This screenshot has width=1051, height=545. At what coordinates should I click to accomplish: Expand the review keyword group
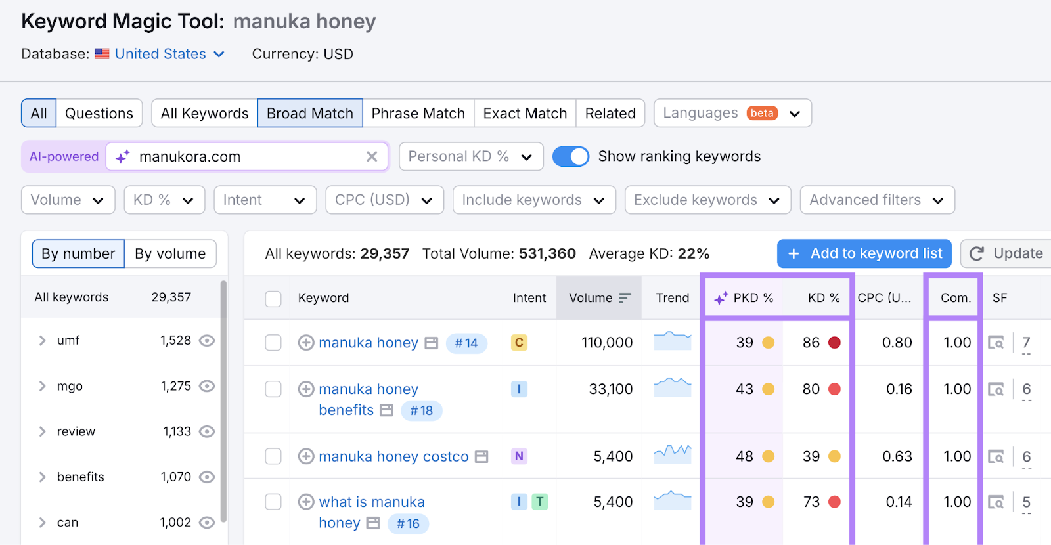tap(42, 431)
